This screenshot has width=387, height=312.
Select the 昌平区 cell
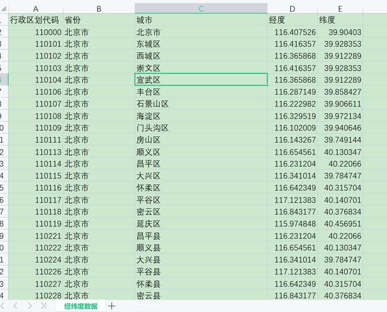[201, 163]
